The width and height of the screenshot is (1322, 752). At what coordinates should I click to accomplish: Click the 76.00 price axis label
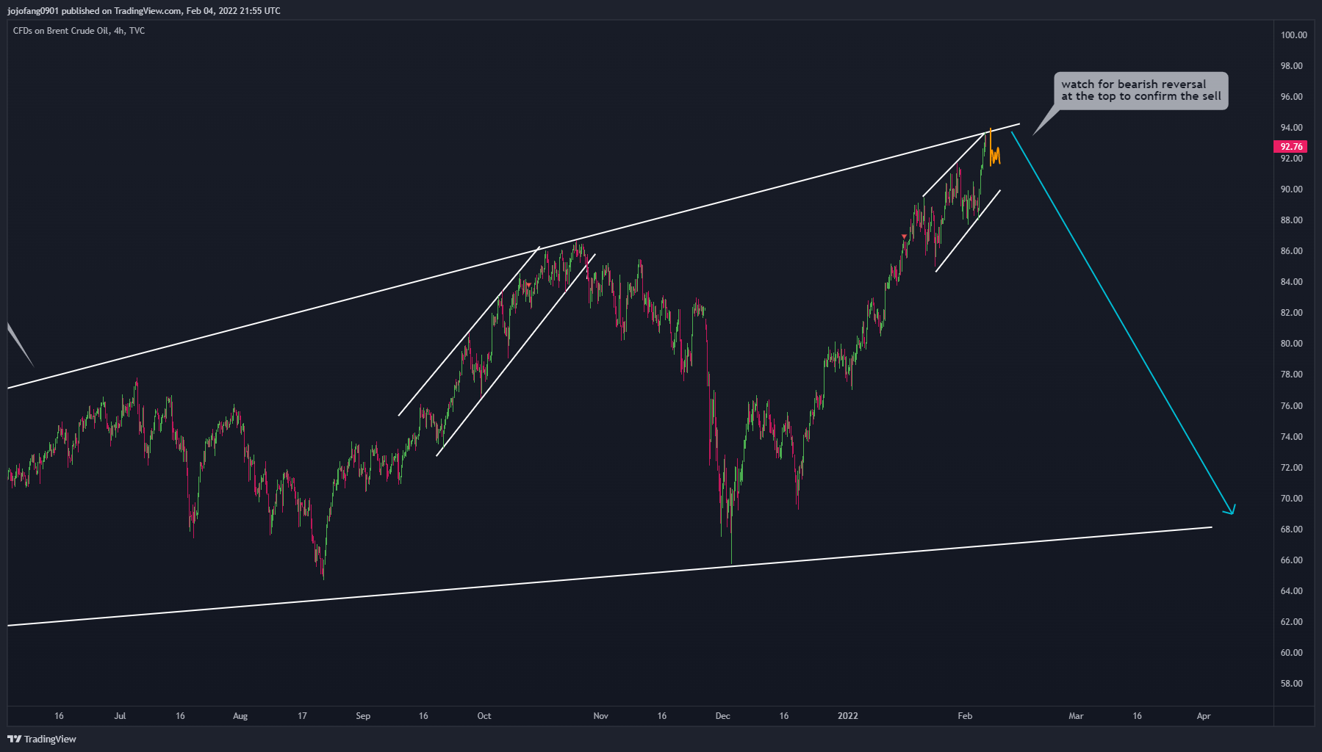(x=1291, y=406)
